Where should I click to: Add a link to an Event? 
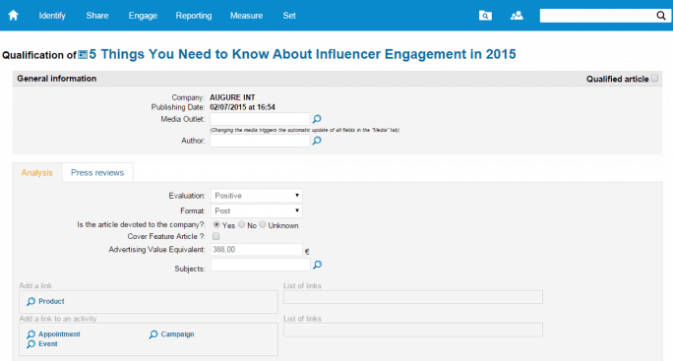click(48, 344)
